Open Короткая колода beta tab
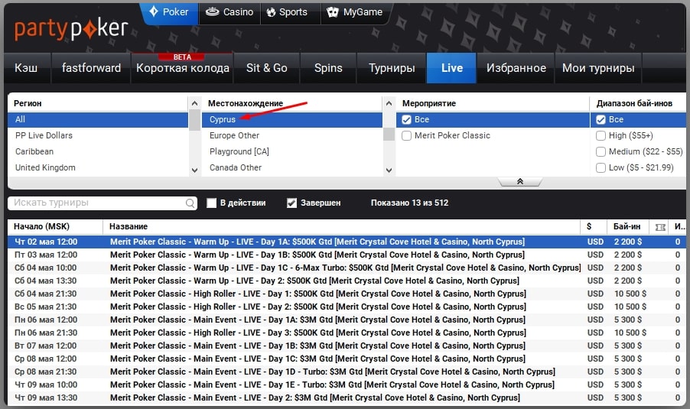 point(182,68)
